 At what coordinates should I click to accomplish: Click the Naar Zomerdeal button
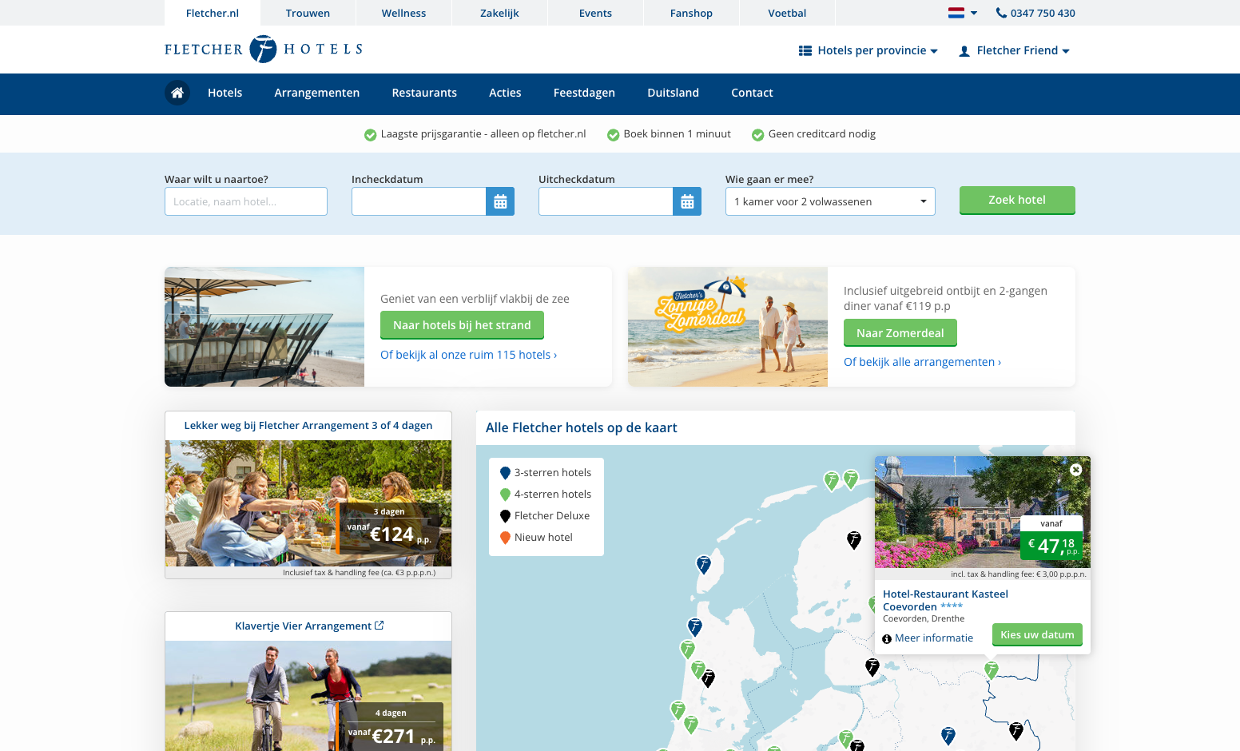tap(900, 333)
